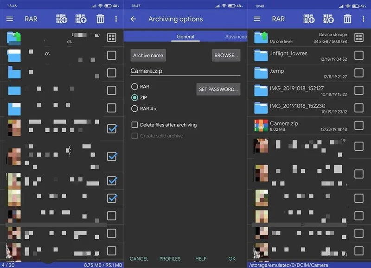Tick the checkbox for .temp folder
This screenshot has height=268, width=371.
pos(359,73)
